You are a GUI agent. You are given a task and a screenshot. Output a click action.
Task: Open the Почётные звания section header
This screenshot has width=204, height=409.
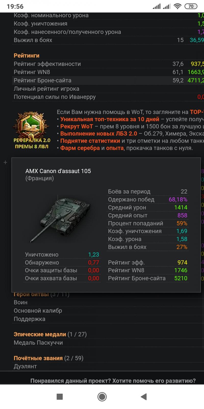38,358
